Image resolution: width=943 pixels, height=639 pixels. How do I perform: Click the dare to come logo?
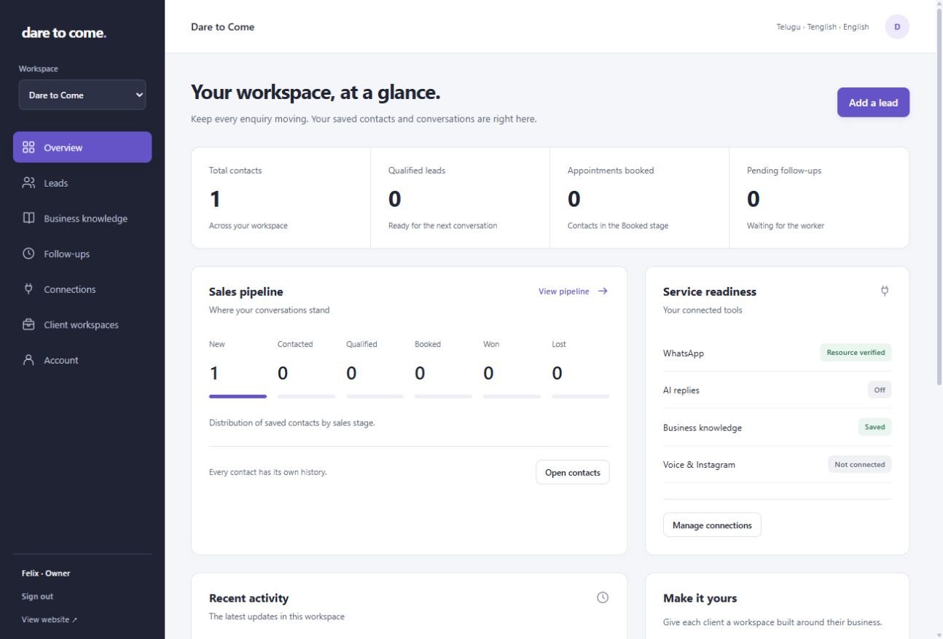(x=63, y=33)
